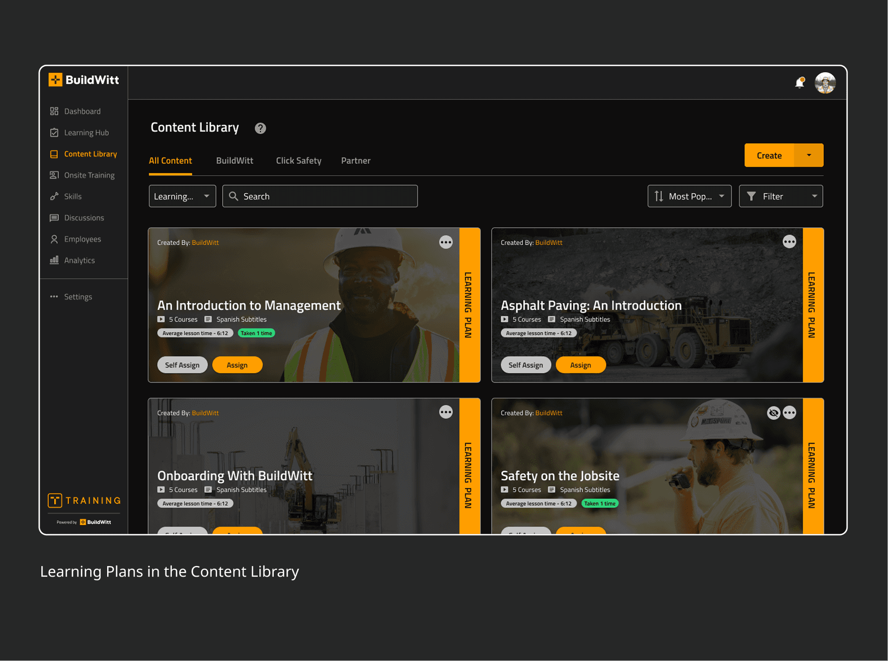
Task: Click BuildWitt creator link on Onboarding card
Action: click(205, 413)
